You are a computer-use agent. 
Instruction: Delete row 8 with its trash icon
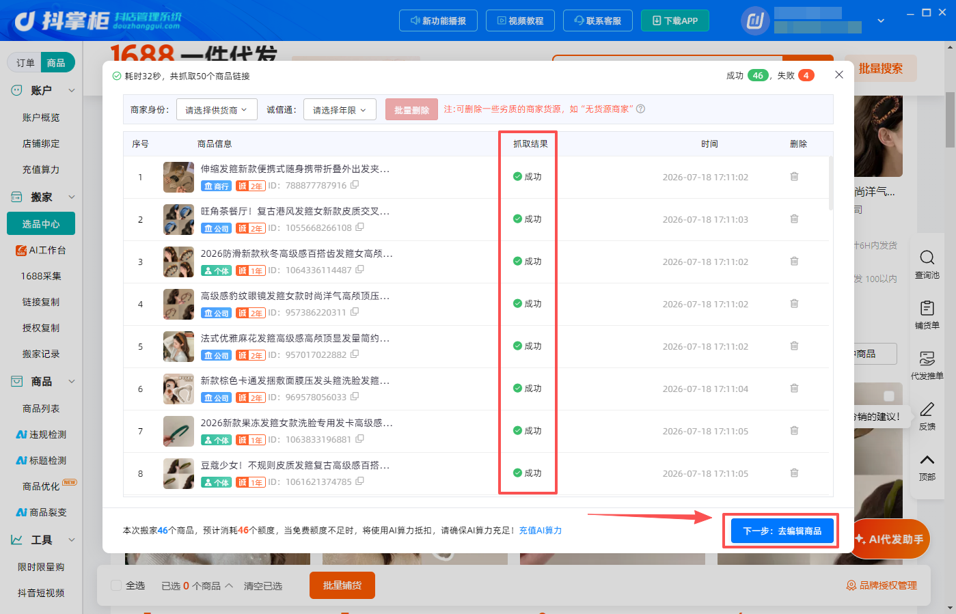(x=794, y=473)
